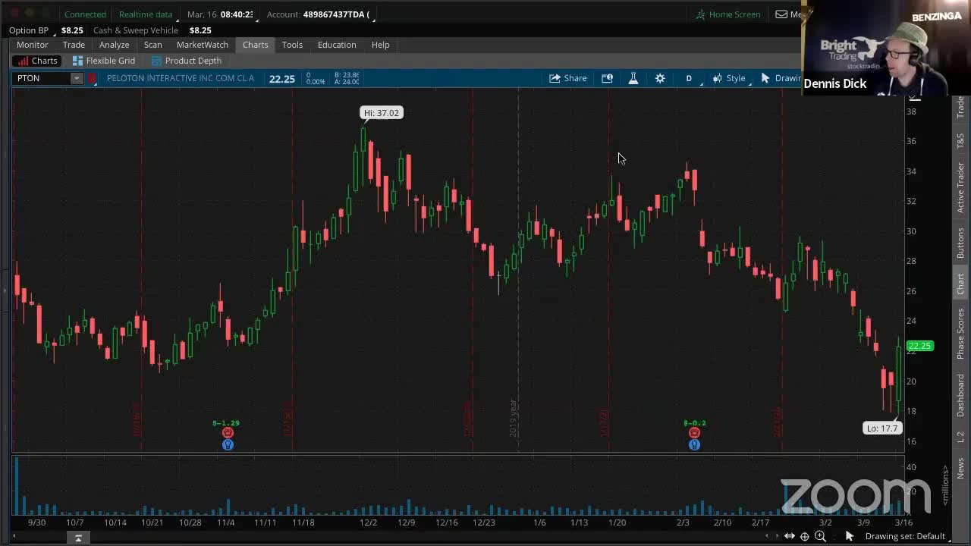Open the Monitor tab
Screen dimensions: 971x546
(x=33, y=45)
